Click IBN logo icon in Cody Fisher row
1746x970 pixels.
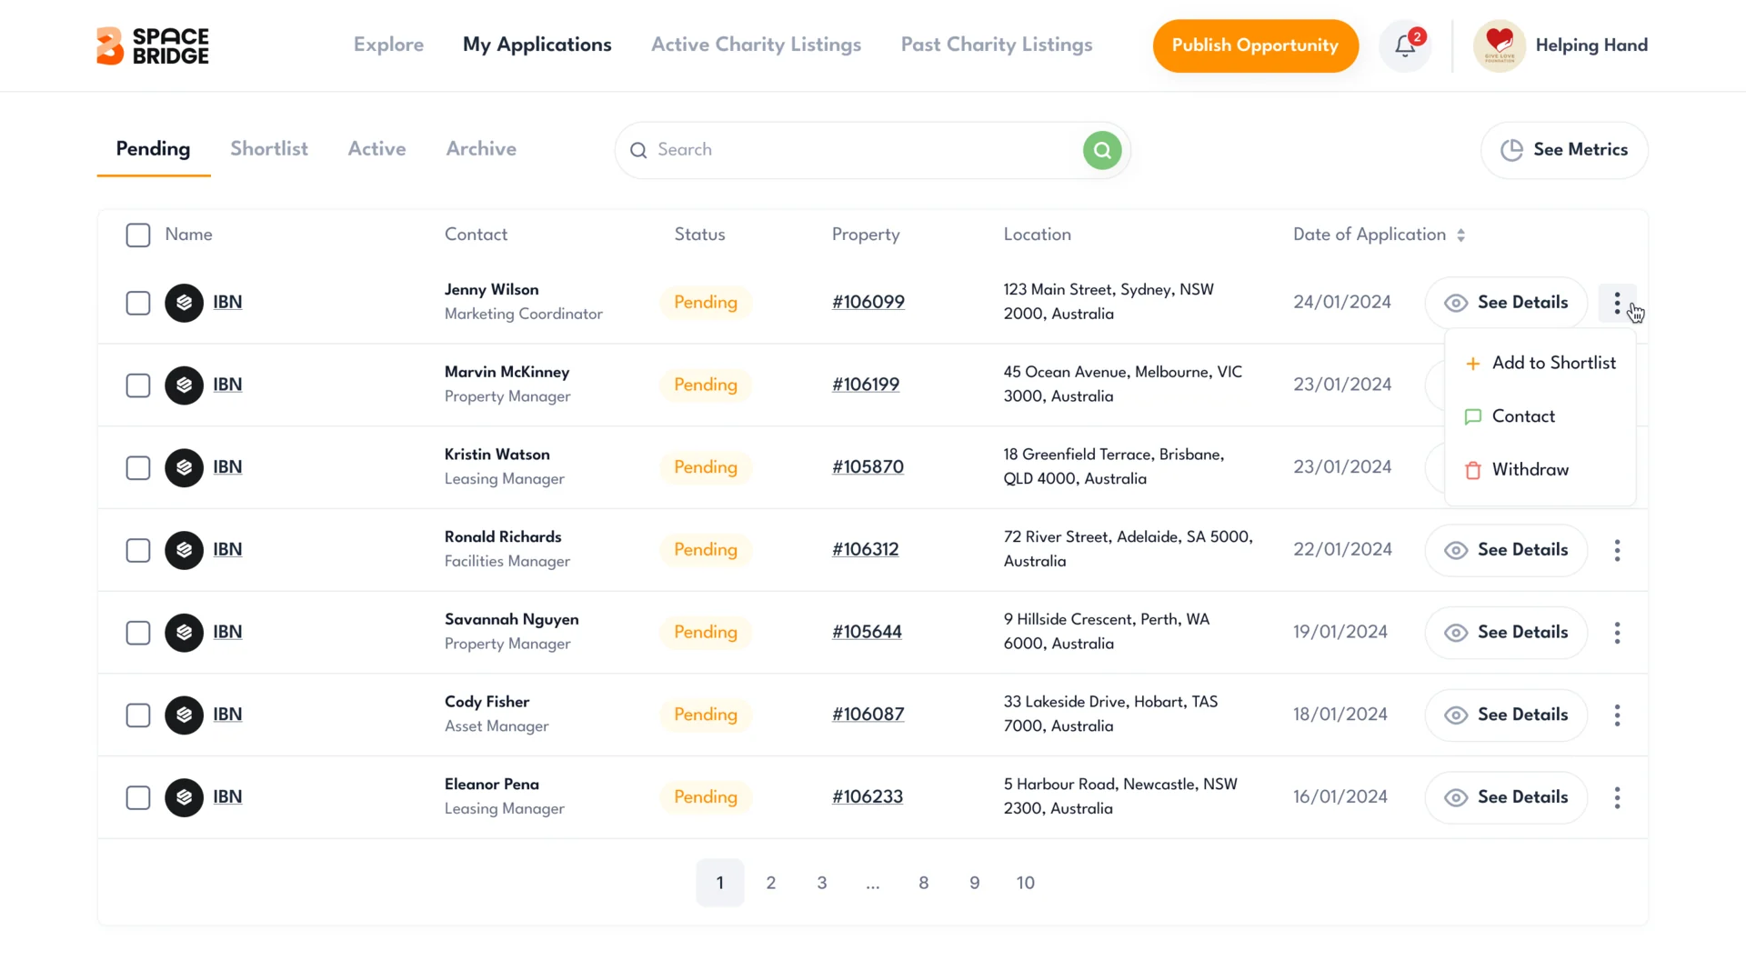[184, 715]
